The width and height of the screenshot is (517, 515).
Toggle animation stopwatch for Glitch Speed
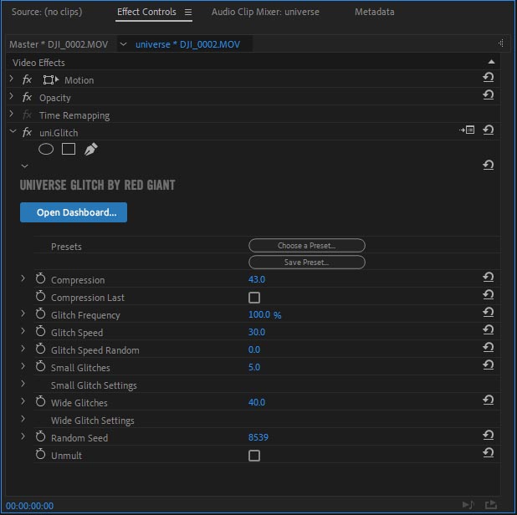click(40, 331)
